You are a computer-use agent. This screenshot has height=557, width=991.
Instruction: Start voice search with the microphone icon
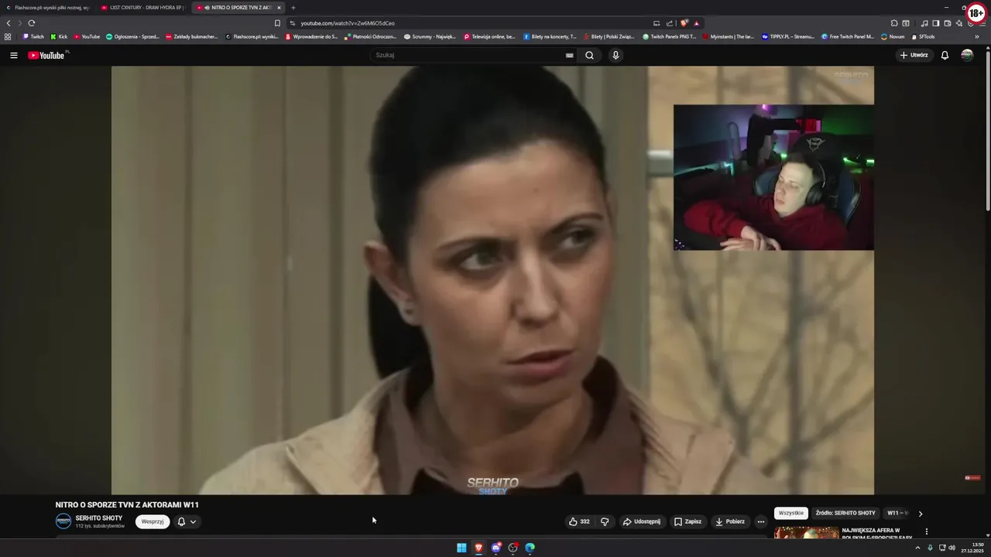(x=616, y=55)
